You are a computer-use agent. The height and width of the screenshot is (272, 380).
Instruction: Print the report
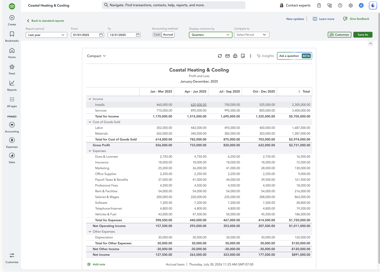235,56
